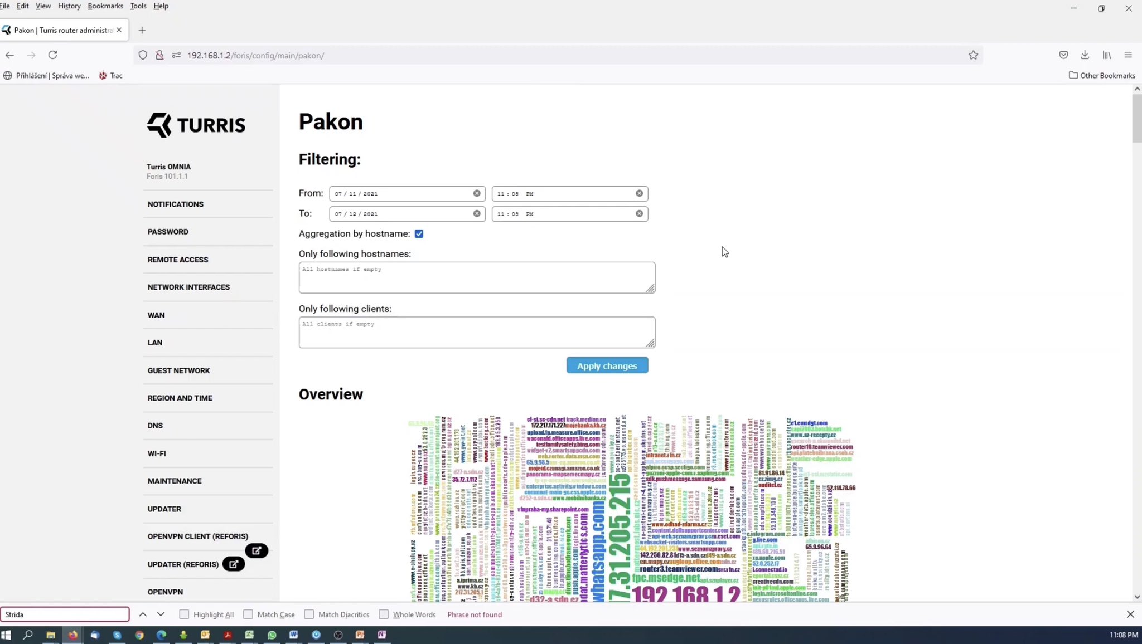Open external link icon beside Updater (reForis)
The height and width of the screenshot is (644, 1142).
pyautogui.click(x=234, y=564)
